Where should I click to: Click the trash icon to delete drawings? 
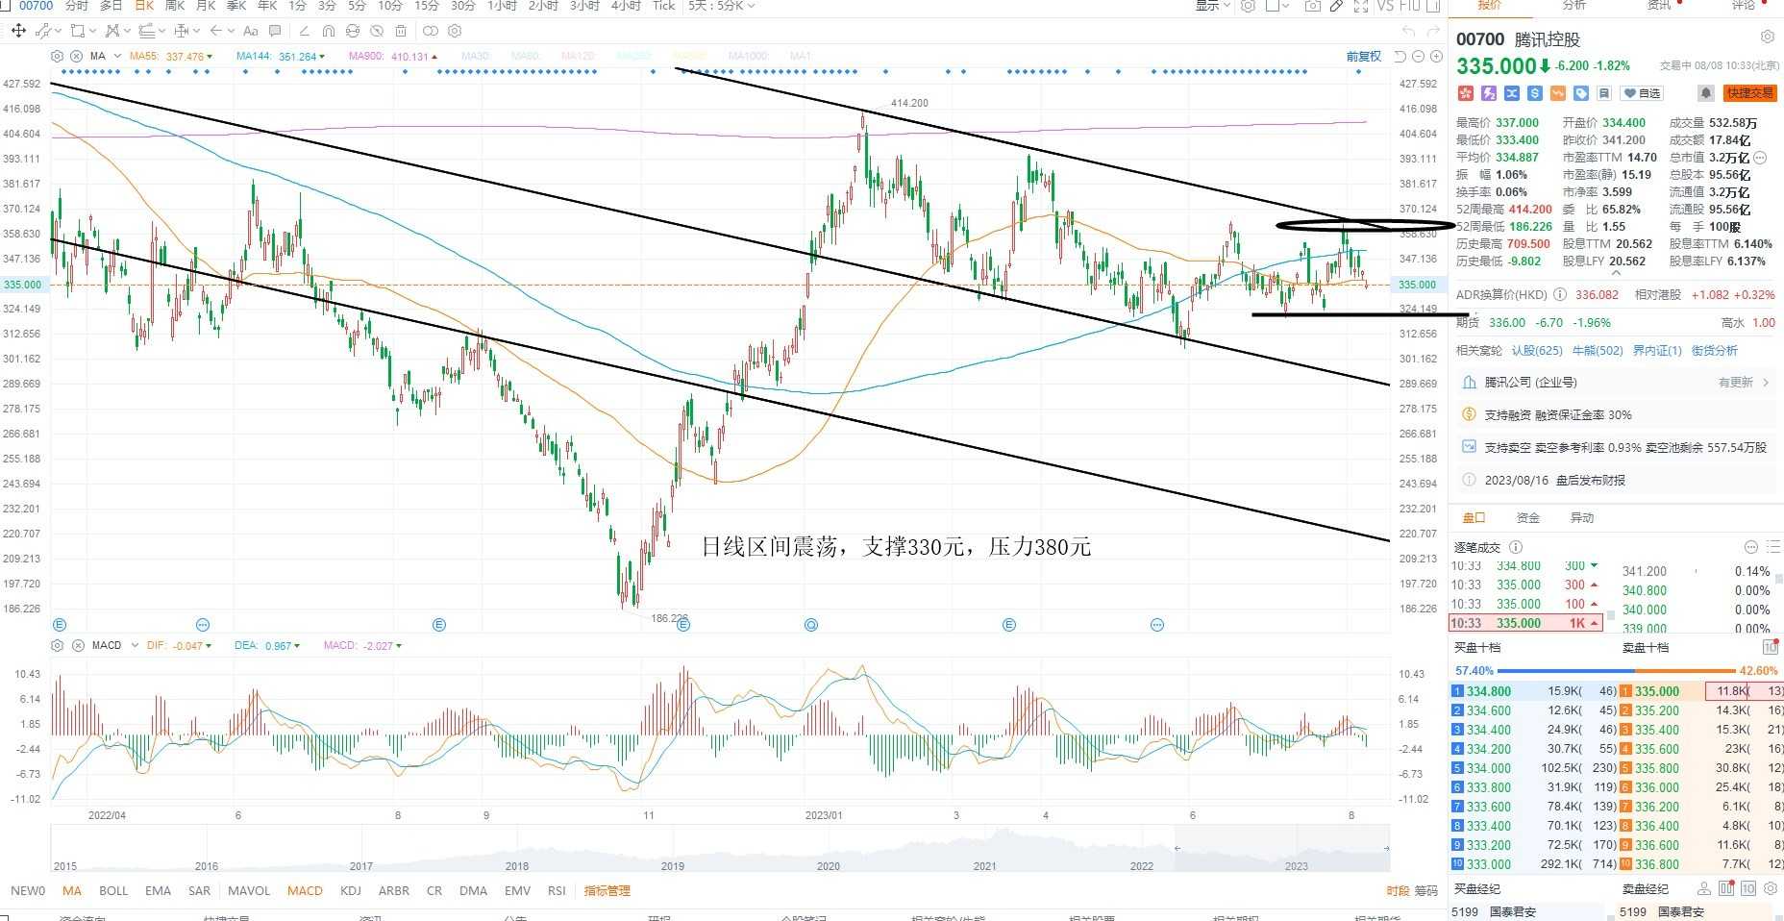[x=401, y=31]
